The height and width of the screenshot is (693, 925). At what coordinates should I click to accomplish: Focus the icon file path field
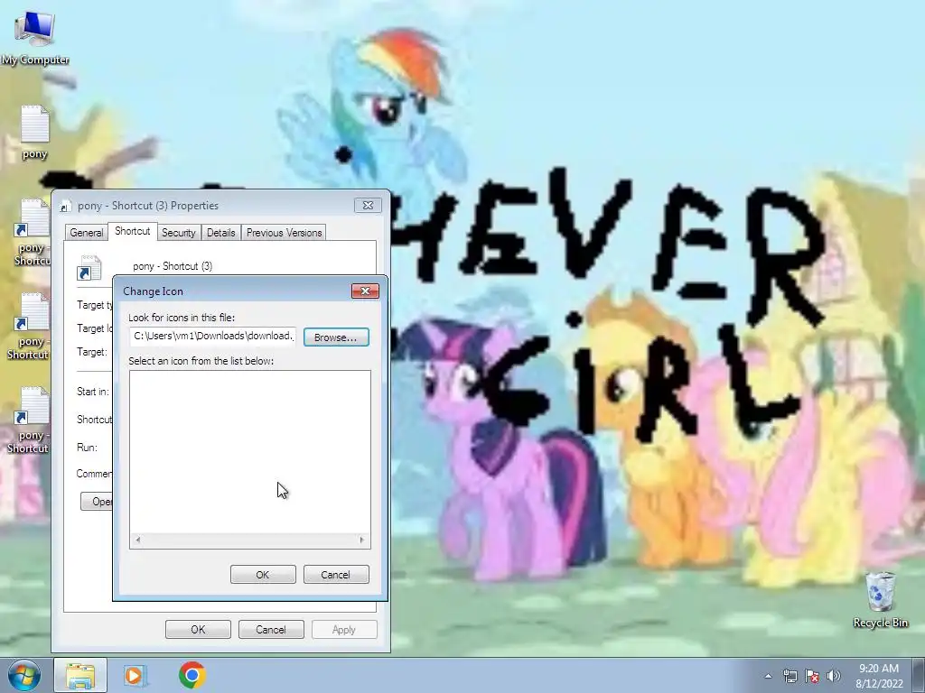coord(212,336)
